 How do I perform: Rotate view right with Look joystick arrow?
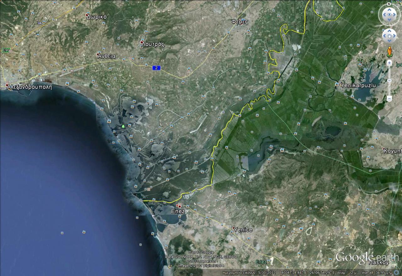point(395,15)
